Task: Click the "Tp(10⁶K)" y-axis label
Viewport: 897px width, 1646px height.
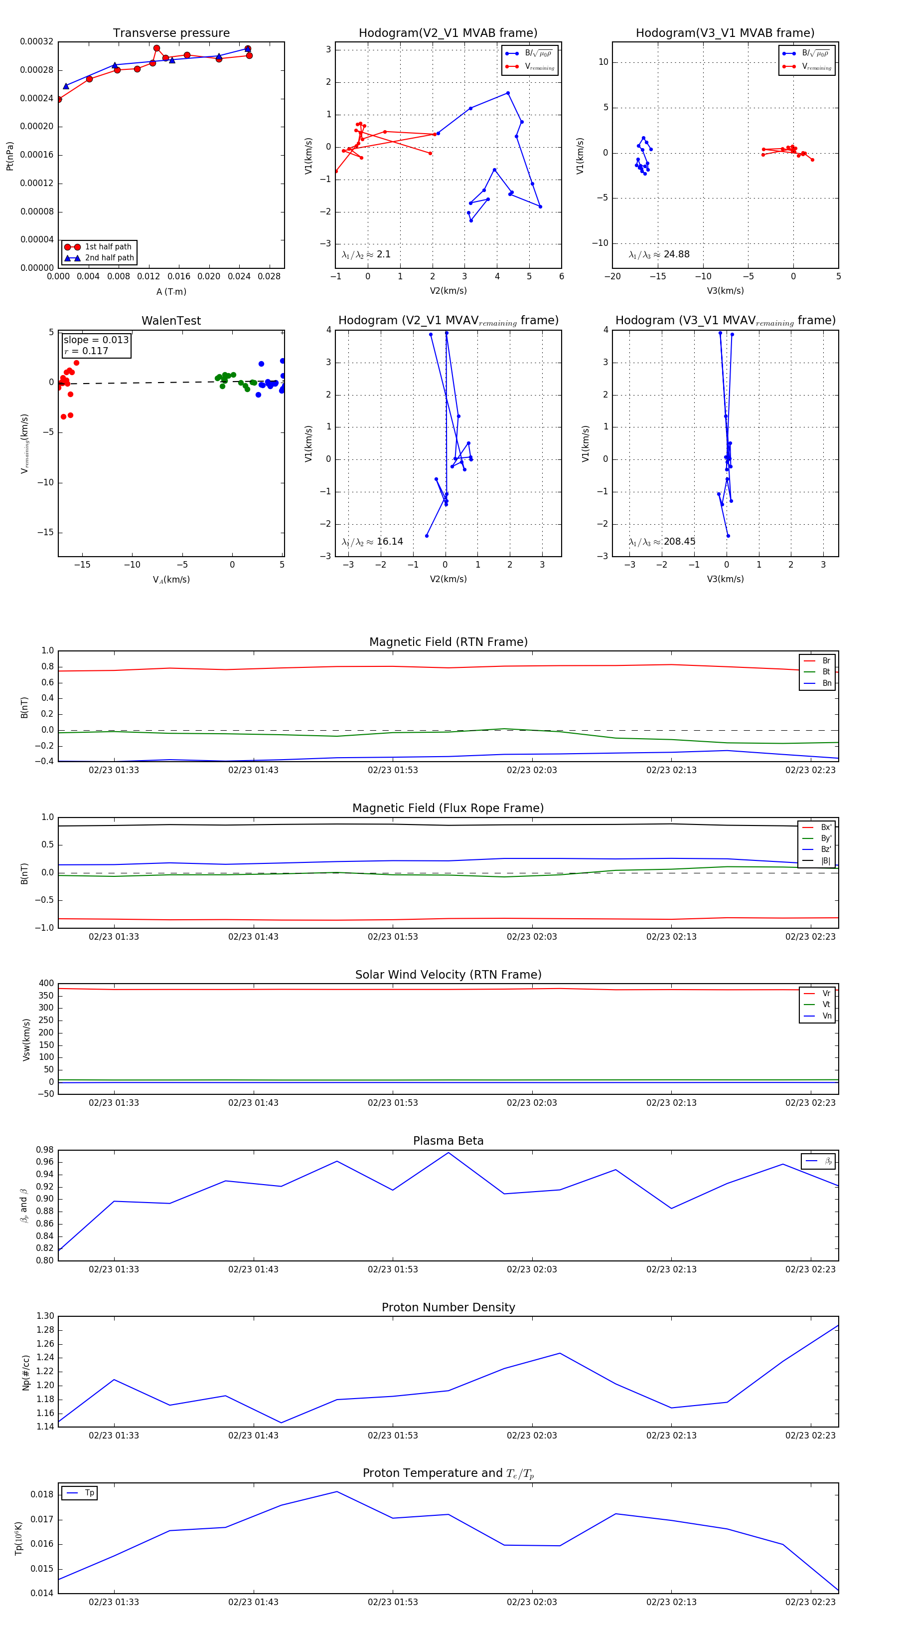Action: click(18, 1539)
